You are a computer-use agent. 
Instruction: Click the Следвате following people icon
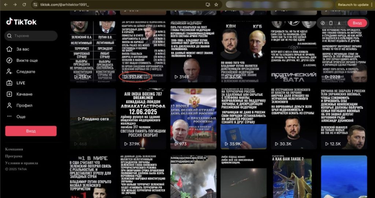click(x=9, y=72)
